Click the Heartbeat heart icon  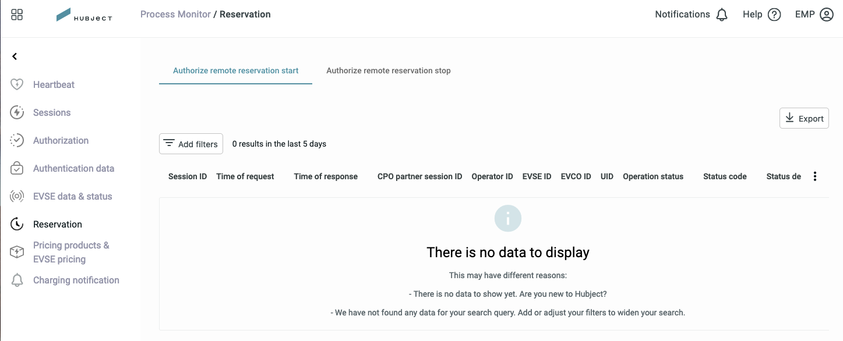[17, 84]
